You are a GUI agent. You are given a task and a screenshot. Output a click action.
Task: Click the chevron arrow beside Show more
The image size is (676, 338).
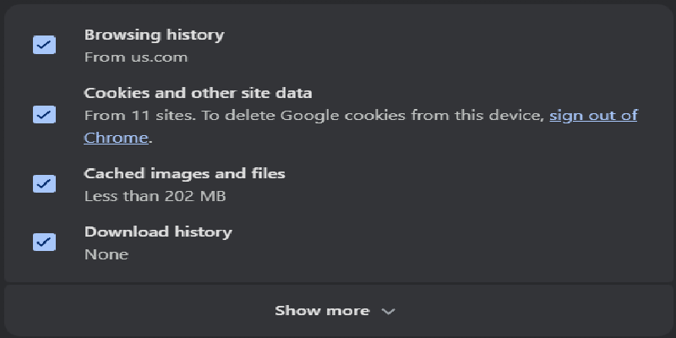388,311
